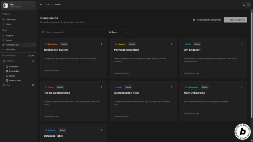Open the Database Table card title
The width and height of the screenshot is (253, 142).
(53, 136)
